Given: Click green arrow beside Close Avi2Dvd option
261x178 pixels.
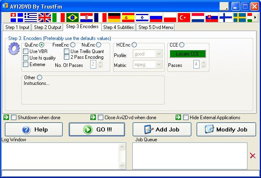Looking at the screenshot, I should (93, 117).
